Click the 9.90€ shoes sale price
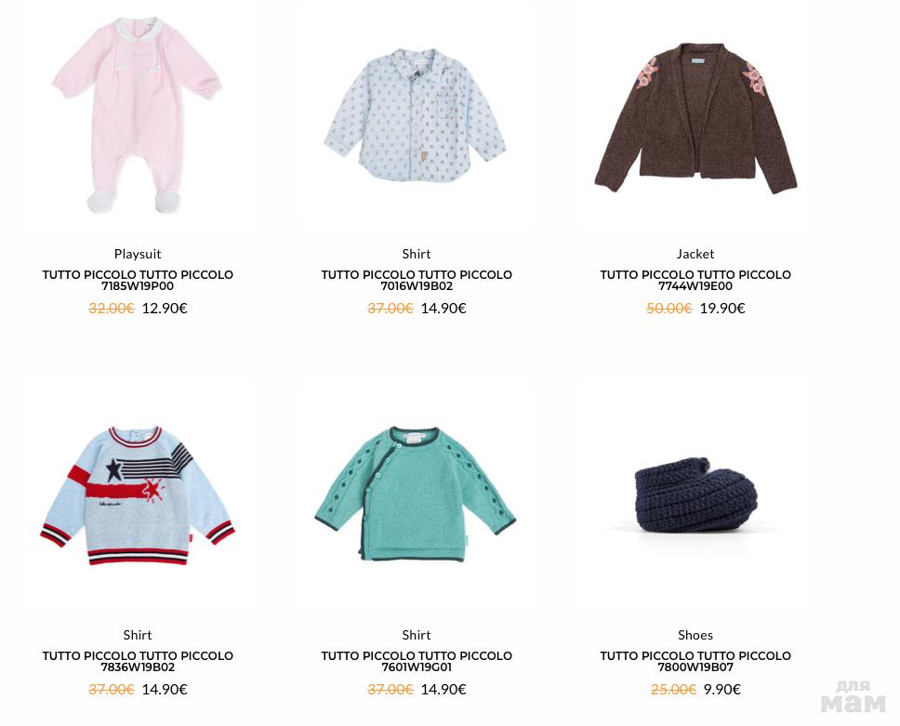 click(x=722, y=689)
